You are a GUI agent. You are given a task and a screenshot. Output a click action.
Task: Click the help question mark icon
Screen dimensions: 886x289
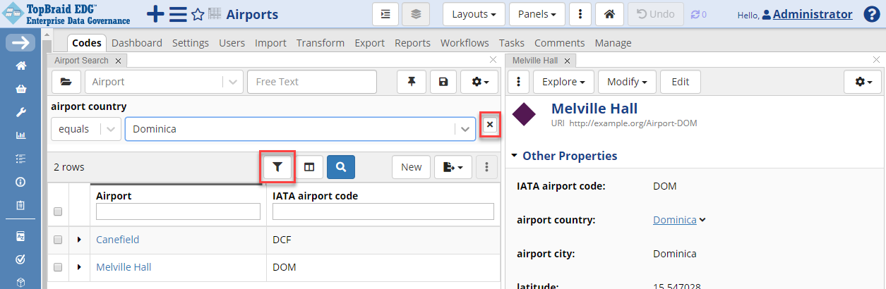click(871, 14)
